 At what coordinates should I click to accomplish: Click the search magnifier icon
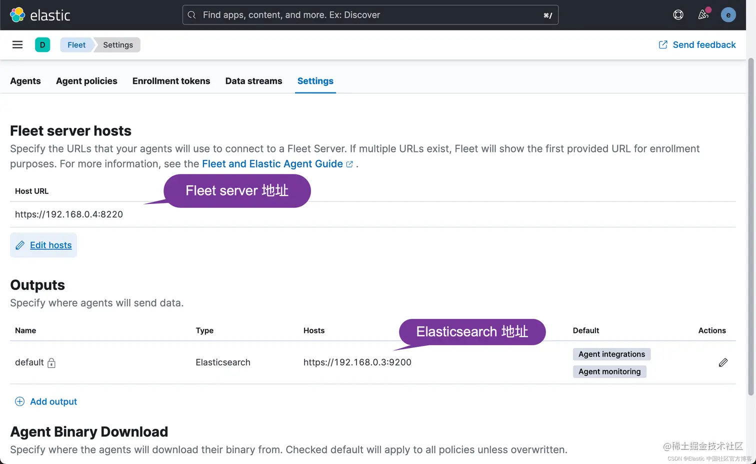point(191,15)
